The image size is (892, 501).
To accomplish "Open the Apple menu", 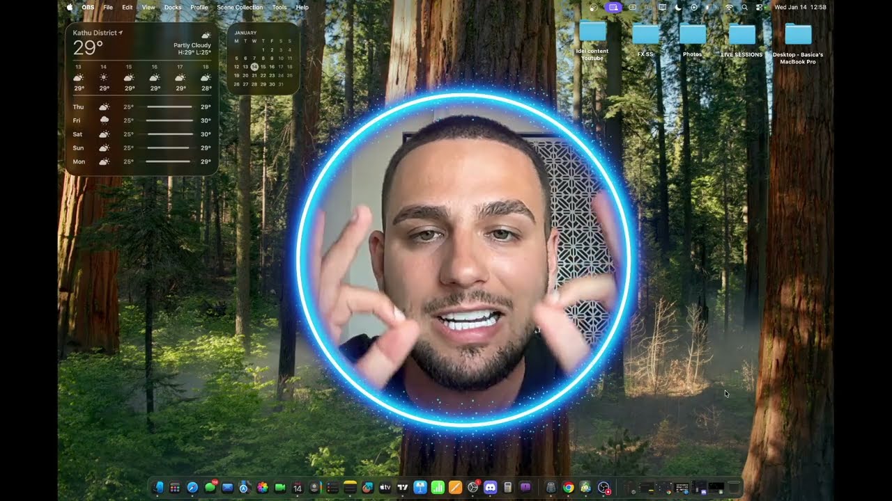I will [x=70, y=7].
